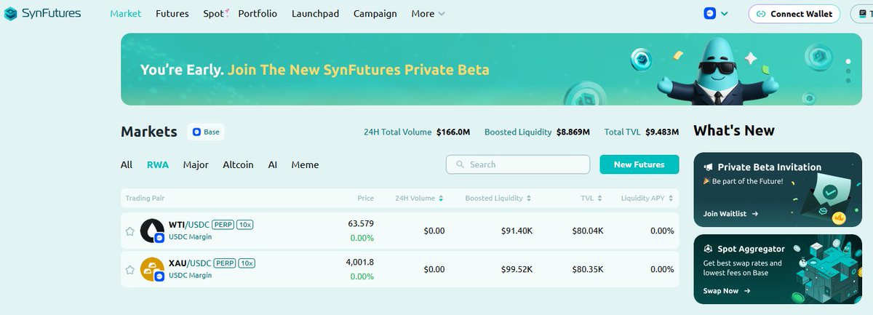This screenshot has height=315, width=873.
Task: Select the RWA markets filter
Action: [x=158, y=165]
